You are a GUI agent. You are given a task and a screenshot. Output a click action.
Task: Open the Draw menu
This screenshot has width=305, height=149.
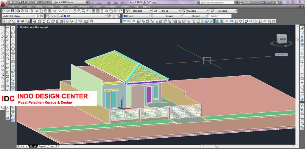(x=71, y=7)
